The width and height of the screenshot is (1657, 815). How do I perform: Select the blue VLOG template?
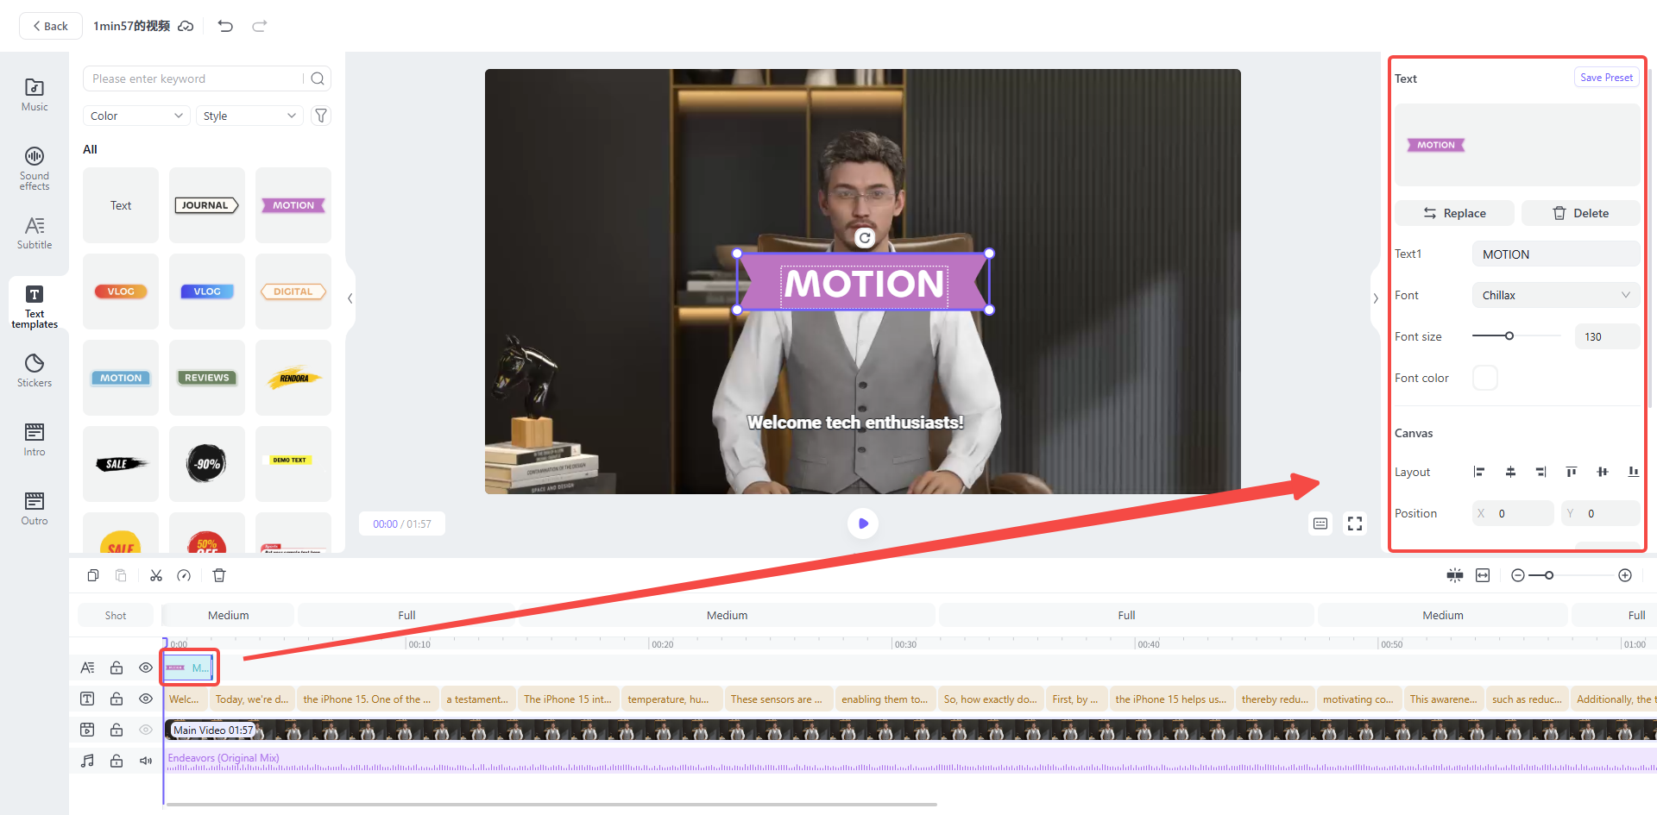point(207,292)
